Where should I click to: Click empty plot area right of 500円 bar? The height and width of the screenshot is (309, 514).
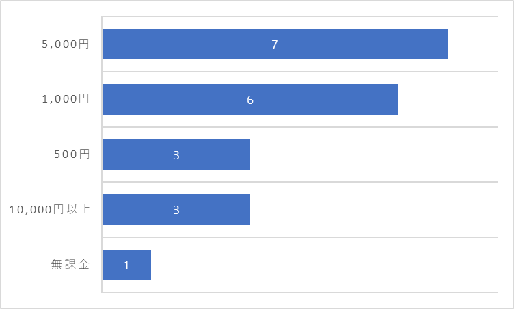(374, 154)
